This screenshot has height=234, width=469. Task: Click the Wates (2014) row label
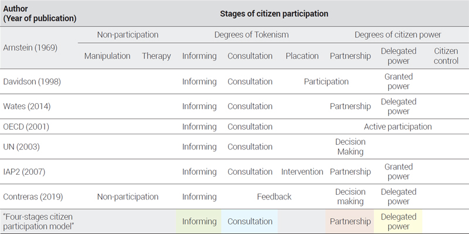(x=27, y=106)
